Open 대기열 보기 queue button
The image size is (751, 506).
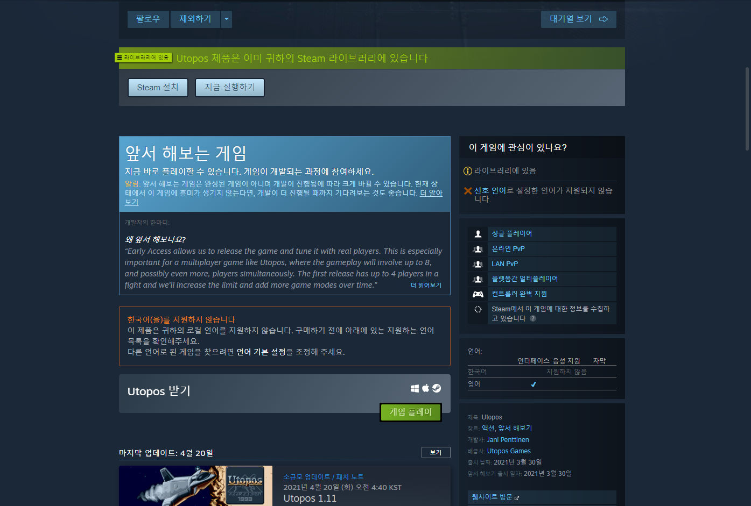[578, 19]
